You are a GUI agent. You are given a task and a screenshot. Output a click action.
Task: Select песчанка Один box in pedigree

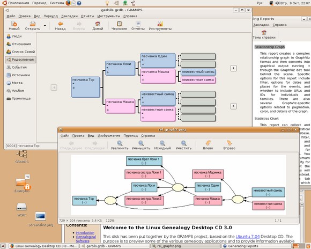(158, 60)
